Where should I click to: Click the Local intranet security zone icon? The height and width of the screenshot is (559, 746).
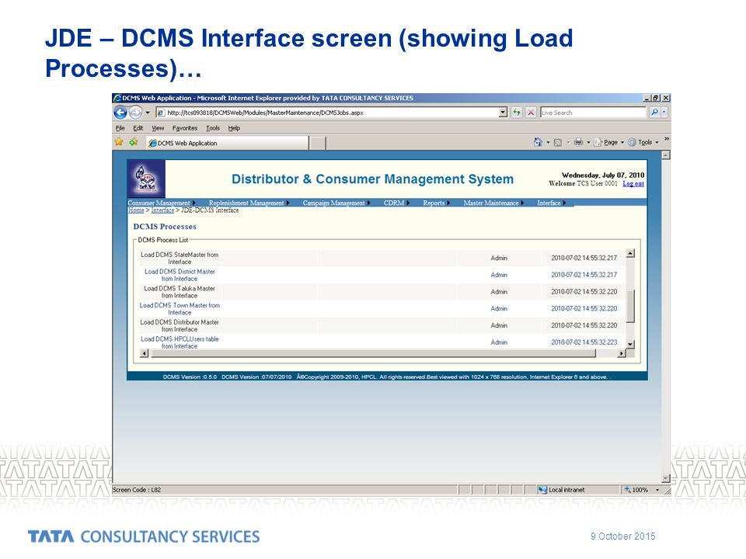coord(542,490)
